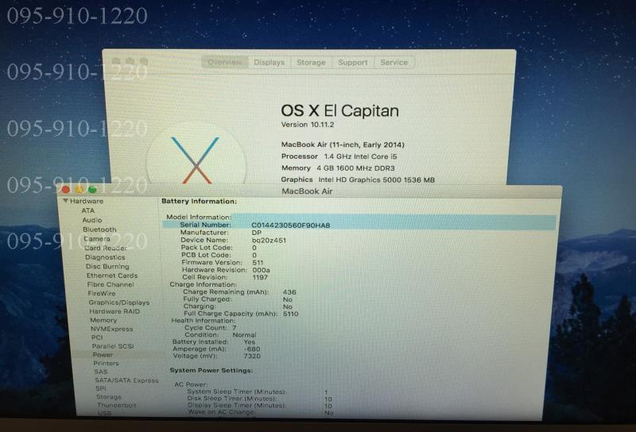The width and height of the screenshot is (636, 432).
Task: Click the Firmware Version 511 row
Action: click(223, 263)
